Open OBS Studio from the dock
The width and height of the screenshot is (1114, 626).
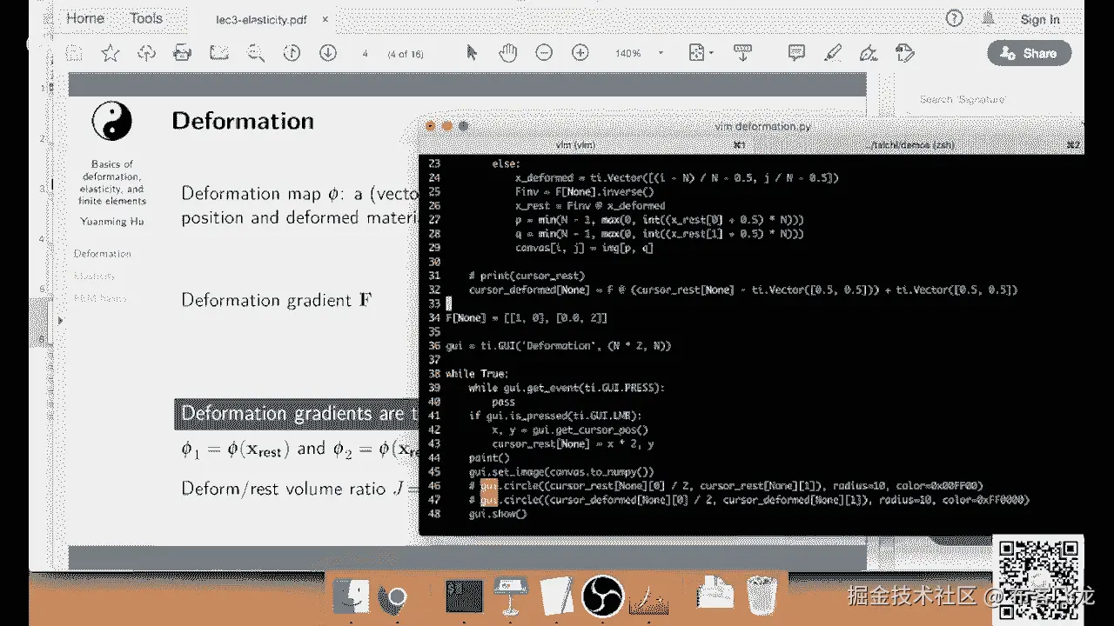pyautogui.click(x=601, y=596)
